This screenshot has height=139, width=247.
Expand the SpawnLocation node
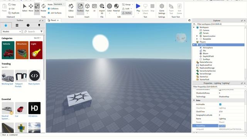(x=197, y=36)
